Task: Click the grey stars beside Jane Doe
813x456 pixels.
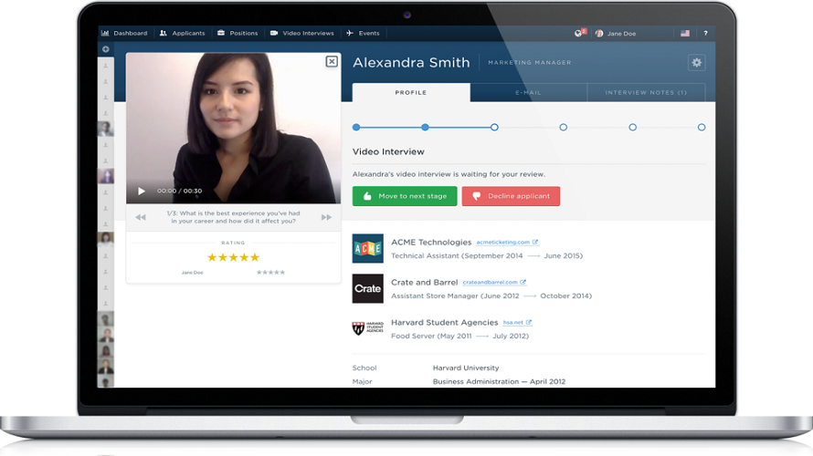Action: pos(270,273)
